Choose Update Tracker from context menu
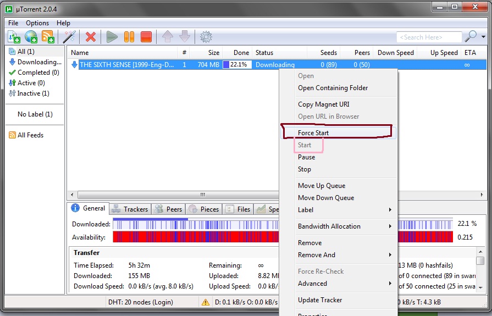The width and height of the screenshot is (492, 316). pos(338,300)
